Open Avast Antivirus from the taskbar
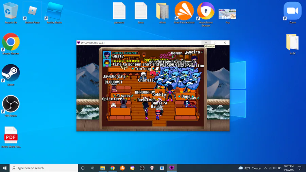This screenshot has height=172, width=306. (122, 168)
